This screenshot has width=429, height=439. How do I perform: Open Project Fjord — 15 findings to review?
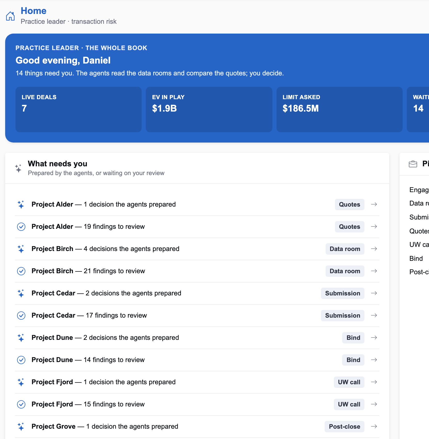[197, 404]
